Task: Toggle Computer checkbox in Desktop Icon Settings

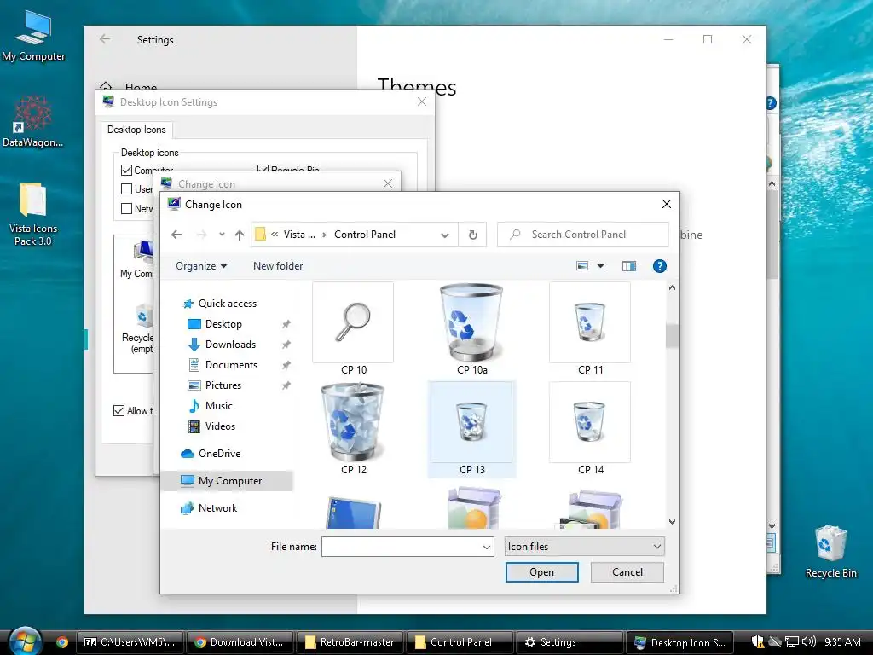Action: [x=126, y=171]
